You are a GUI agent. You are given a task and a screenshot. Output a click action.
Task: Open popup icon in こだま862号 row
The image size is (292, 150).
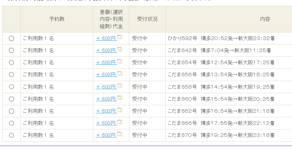[x=120, y=110]
